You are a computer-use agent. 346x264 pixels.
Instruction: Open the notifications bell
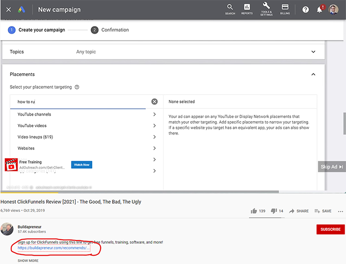pyautogui.click(x=319, y=10)
